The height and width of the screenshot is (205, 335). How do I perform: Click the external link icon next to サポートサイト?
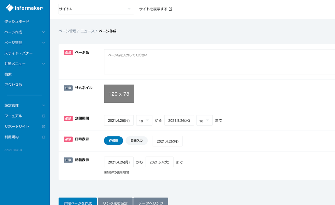(x=44, y=126)
